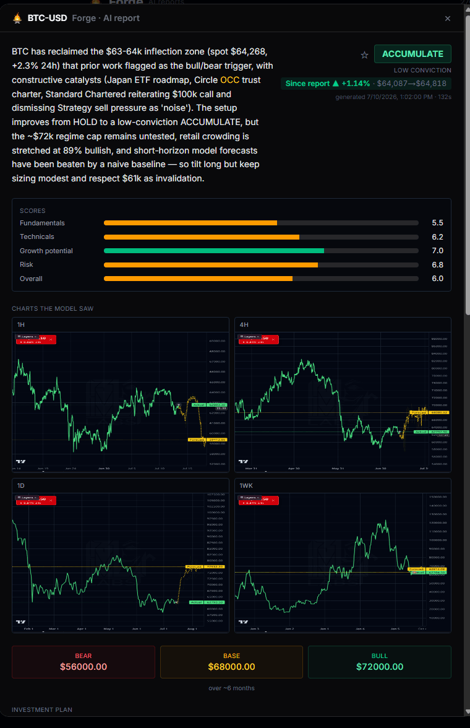This screenshot has width=470, height=728.
Task: Click the yellow Forecast label in 4H chart
Action: (419, 412)
